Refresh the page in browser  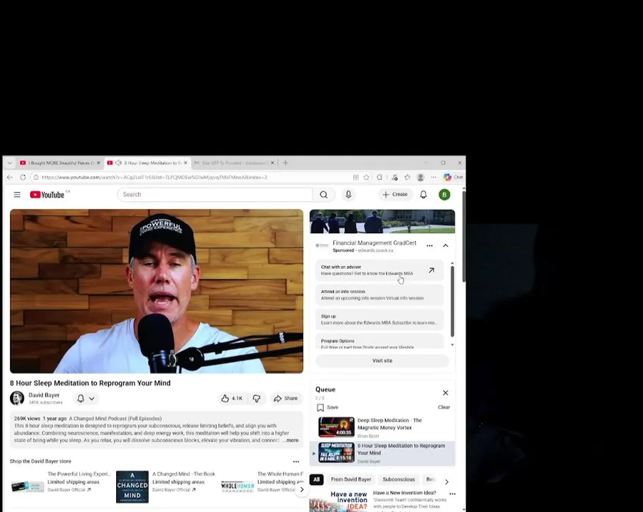pyautogui.click(x=23, y=177)
